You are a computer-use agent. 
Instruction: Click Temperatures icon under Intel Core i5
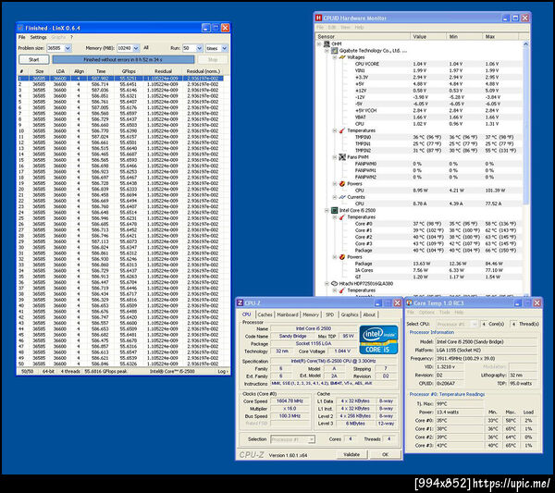click(x=342, y=217)
